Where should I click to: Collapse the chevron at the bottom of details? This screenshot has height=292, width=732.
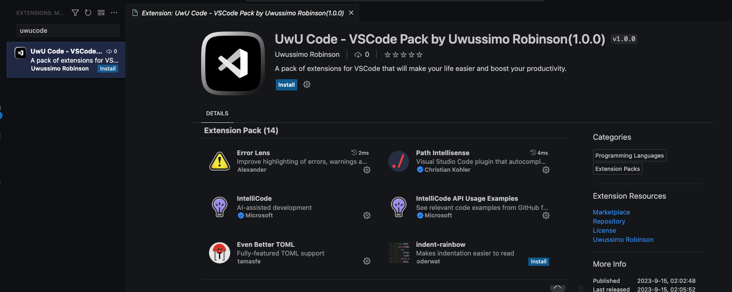tap(557, 286)
